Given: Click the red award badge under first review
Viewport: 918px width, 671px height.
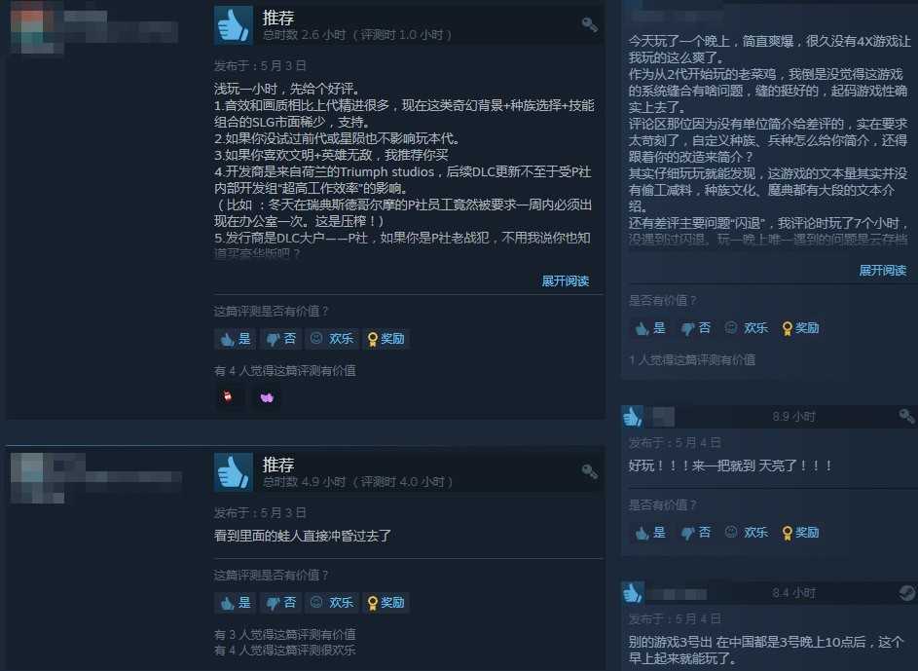Looking at the screenshot, I should coord(228,397).
